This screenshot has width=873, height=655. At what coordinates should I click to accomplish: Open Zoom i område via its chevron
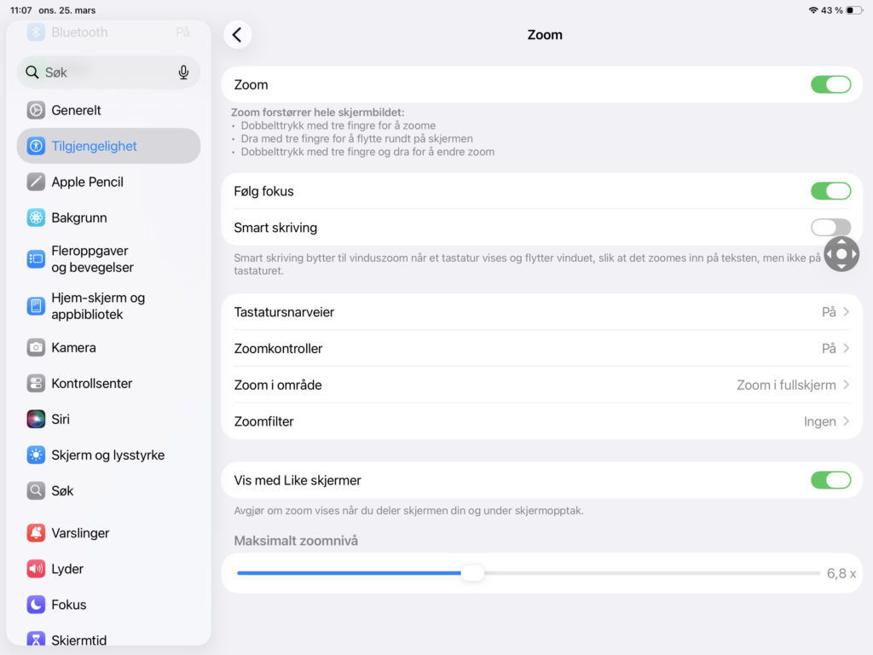[x=847, y=385]
